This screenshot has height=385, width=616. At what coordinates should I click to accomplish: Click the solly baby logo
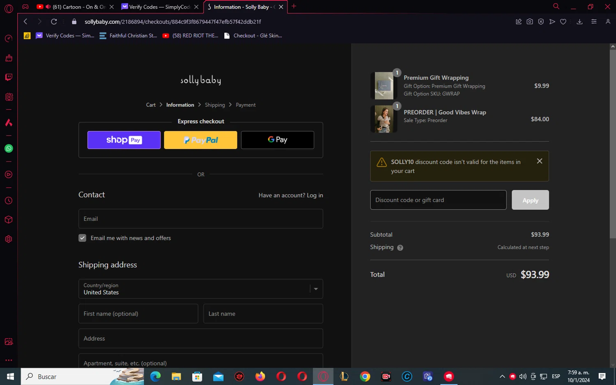point(201,80)
